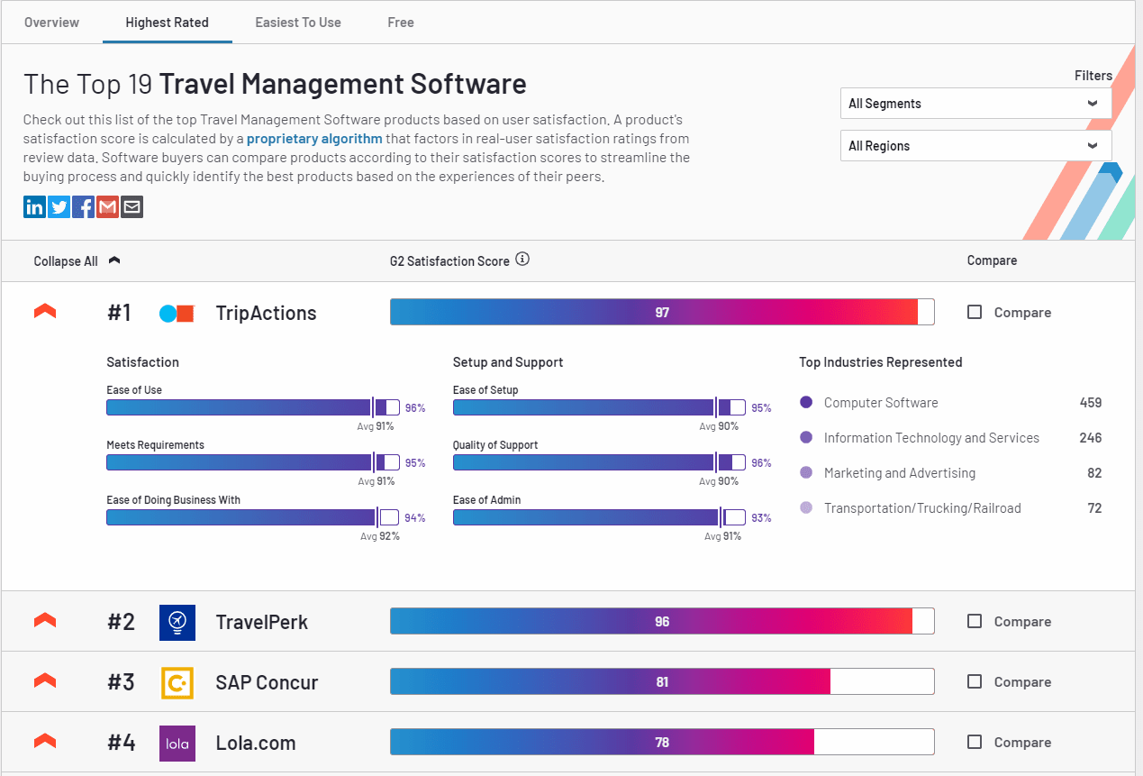Open the TravelPerk product name
This screenshot has height=776, width=1143.
tap(262, 623)
